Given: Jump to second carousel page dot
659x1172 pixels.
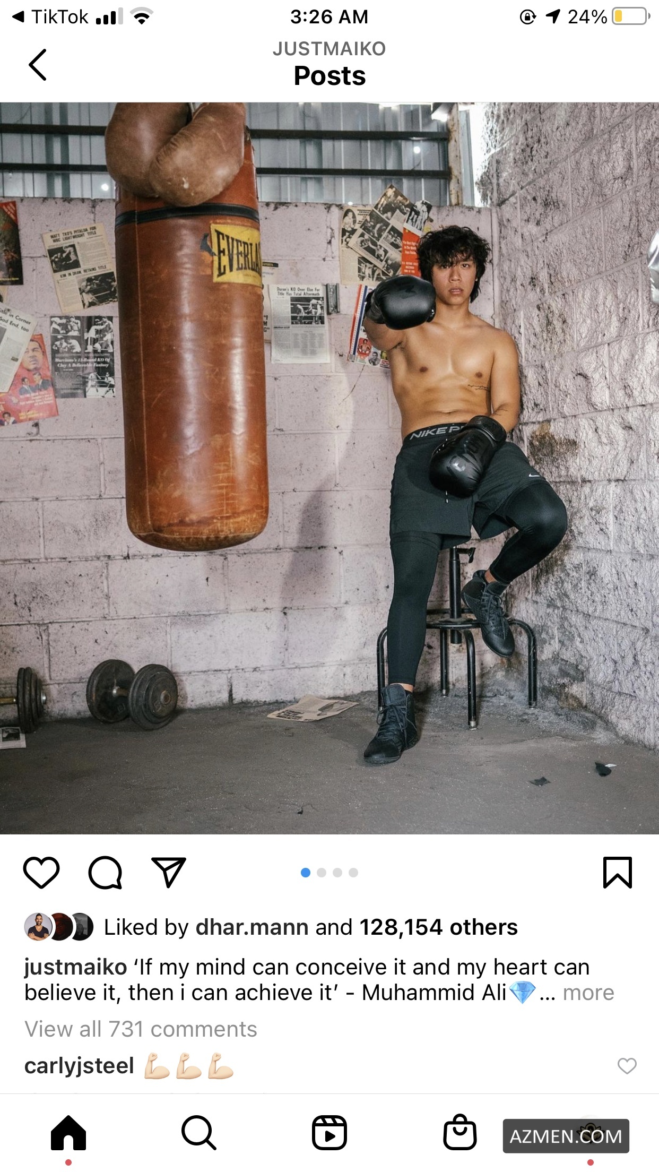Looking at the screenshot, I should coord(322,873).
